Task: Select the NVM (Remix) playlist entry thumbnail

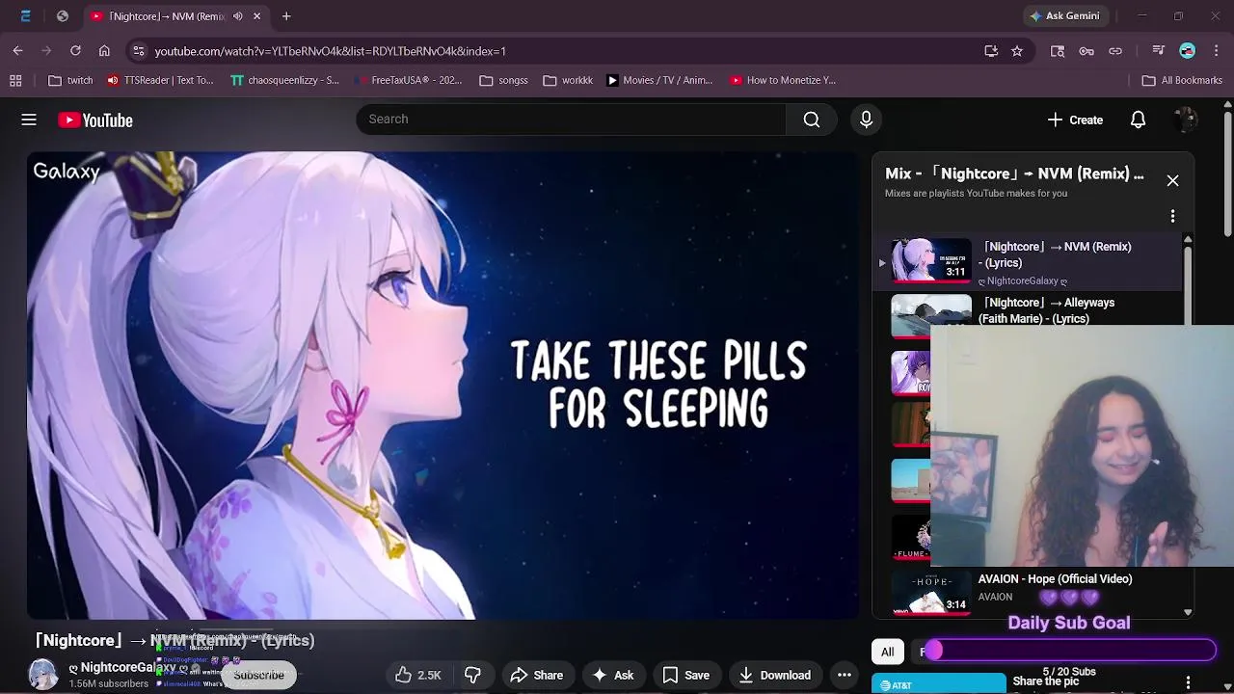Action: click(x=931, y=260)
